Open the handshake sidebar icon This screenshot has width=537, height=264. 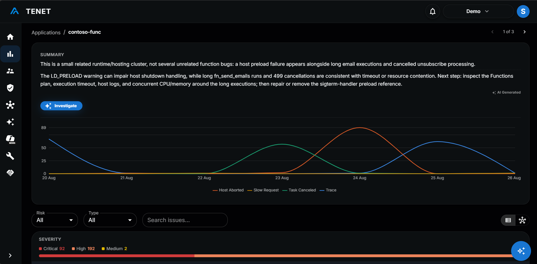10,173
